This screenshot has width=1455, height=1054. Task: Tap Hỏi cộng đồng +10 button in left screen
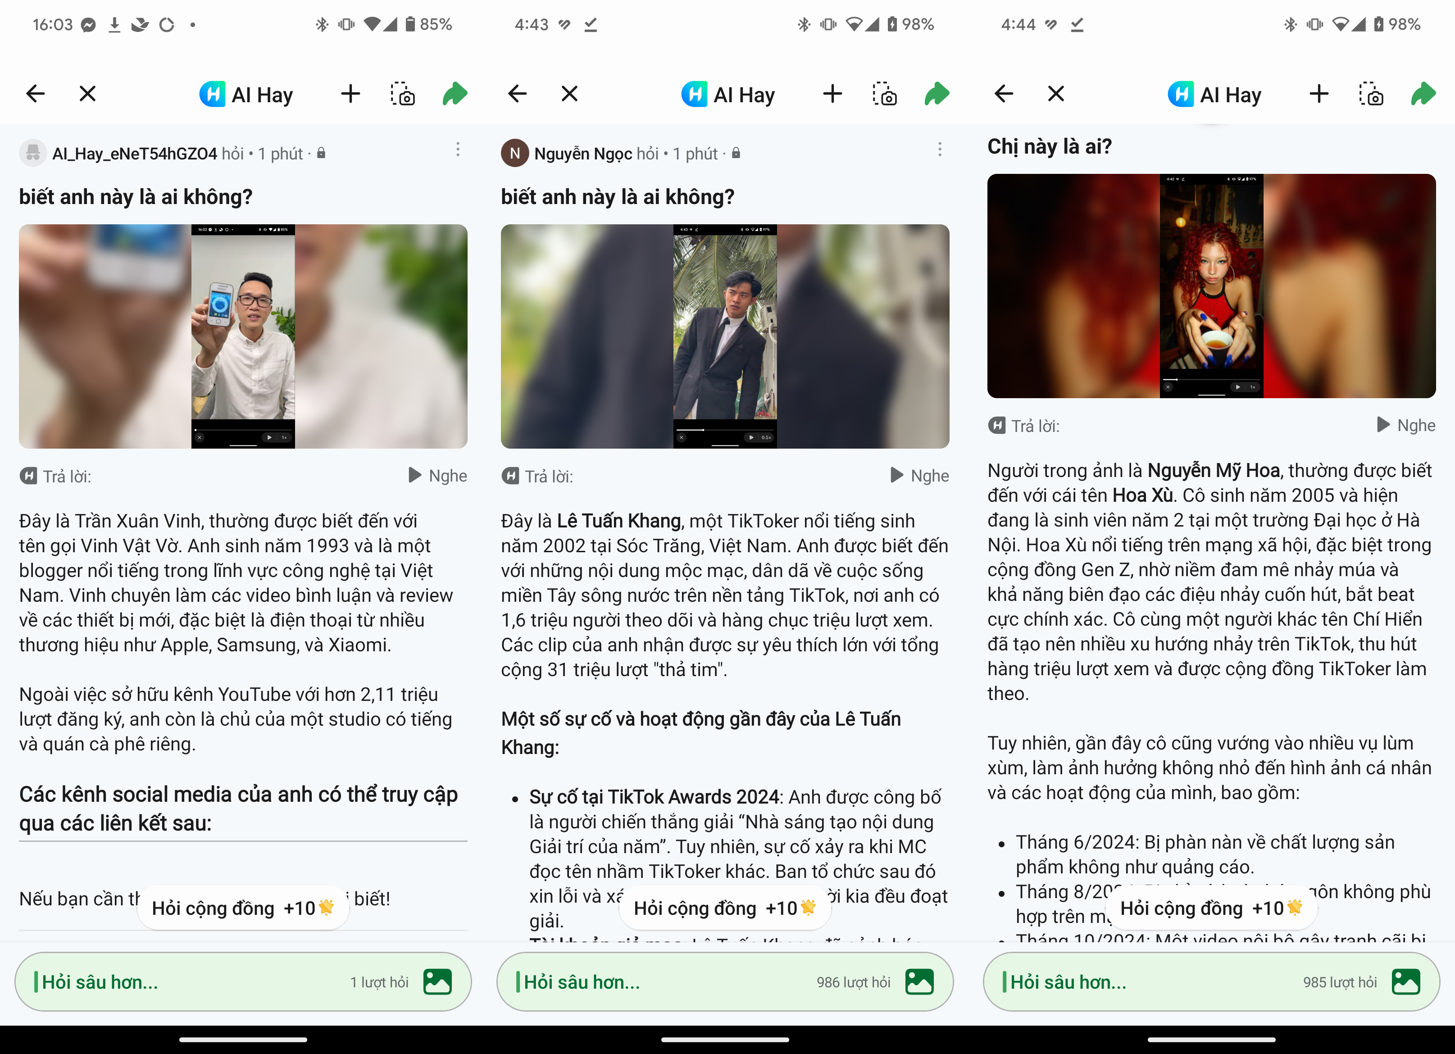pyautogui.click(x=242, y=908)
